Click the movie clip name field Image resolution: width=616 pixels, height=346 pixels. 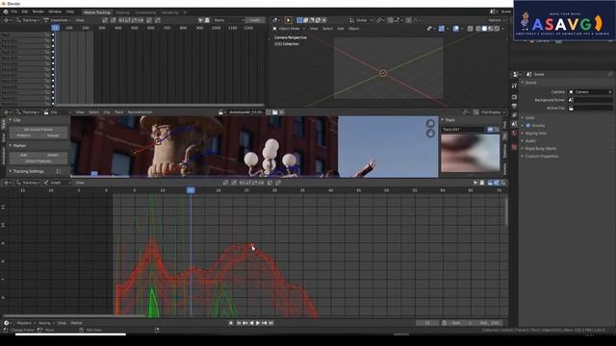point(245,112)
